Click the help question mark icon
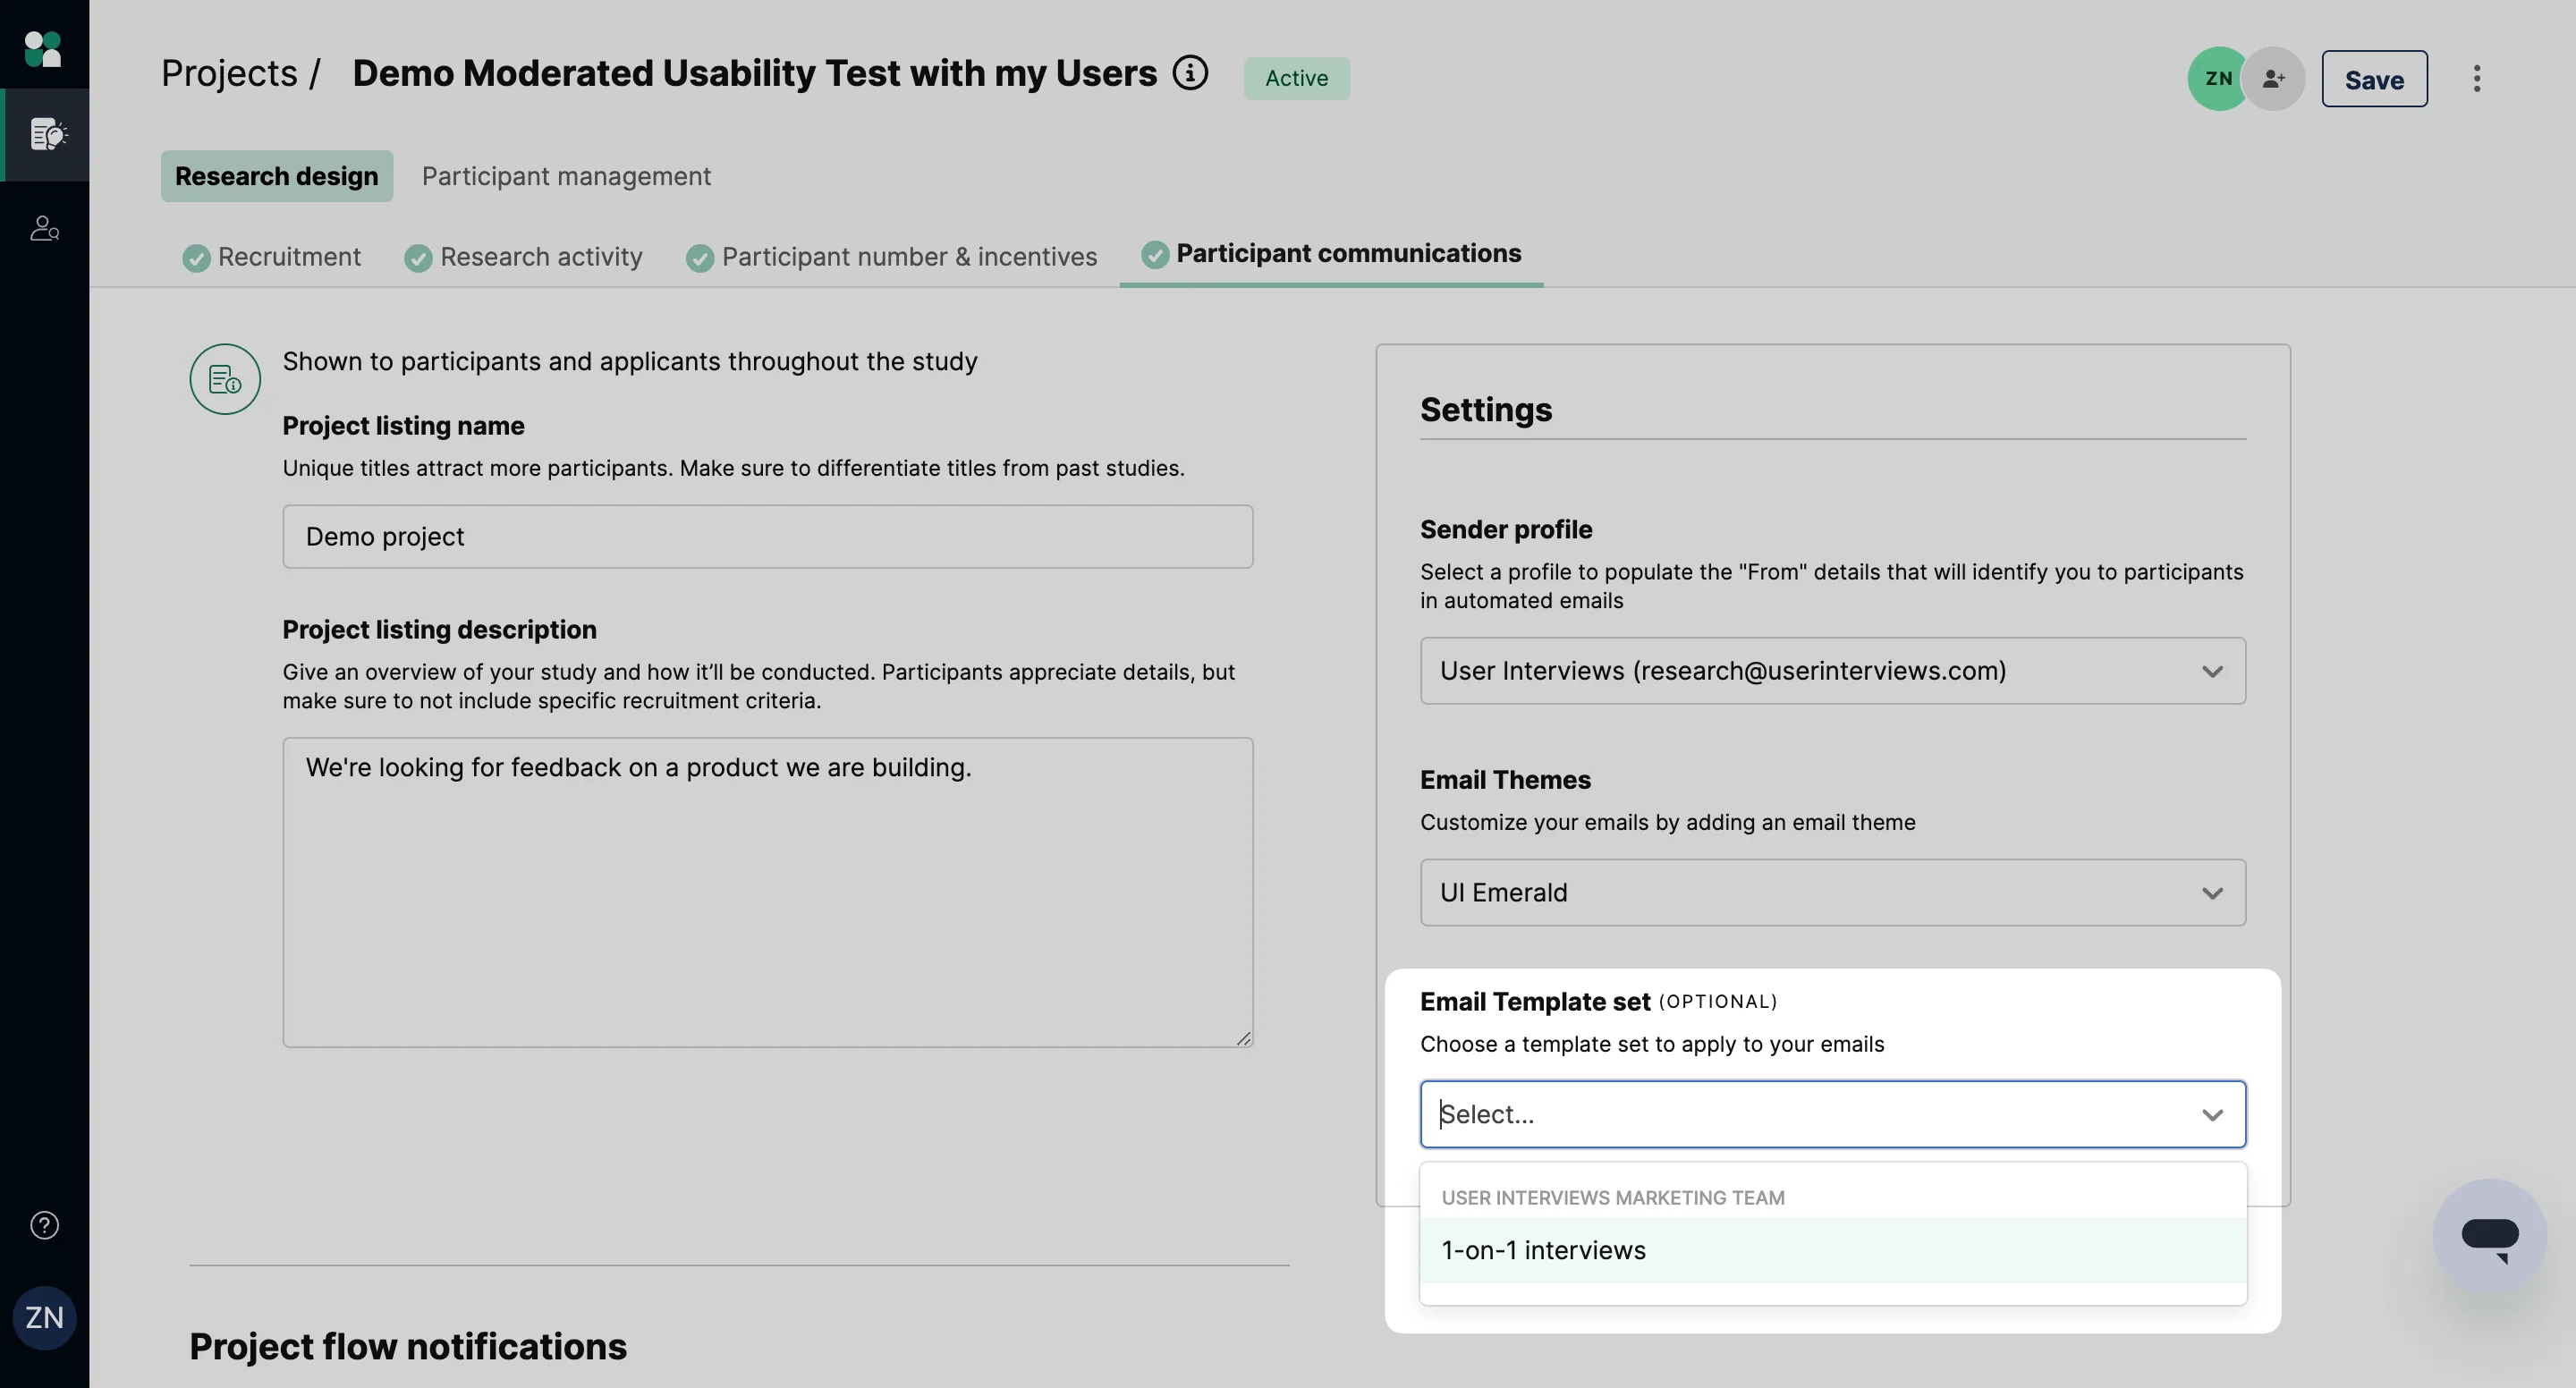This screenshot has height=1388, width=2576. 43,1224
